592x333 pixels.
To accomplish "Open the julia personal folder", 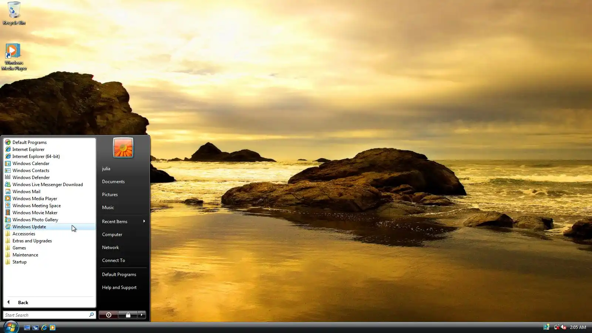I will pyautogui.click(x=123, y=169).
